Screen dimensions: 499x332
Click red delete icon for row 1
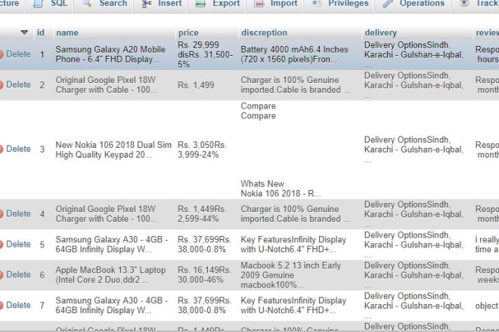tap(2, 54)
